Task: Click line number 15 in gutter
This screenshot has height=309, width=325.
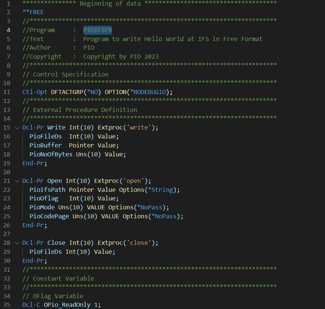Action: point(7,128)
